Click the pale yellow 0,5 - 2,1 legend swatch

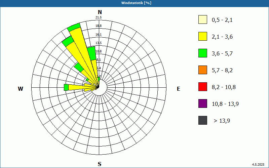point(203,19)
